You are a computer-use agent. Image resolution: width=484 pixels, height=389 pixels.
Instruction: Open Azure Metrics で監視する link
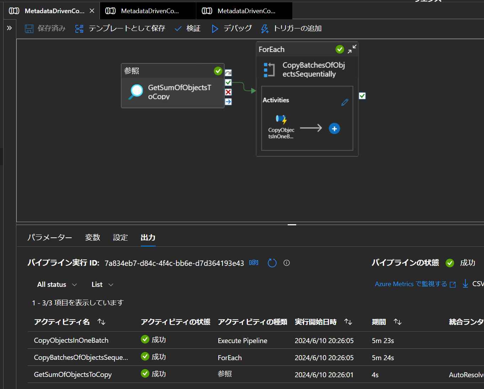pyautogui.click(x=415, y=284)
